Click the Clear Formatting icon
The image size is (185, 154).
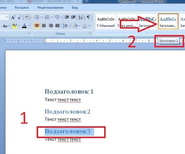(27, 17)
